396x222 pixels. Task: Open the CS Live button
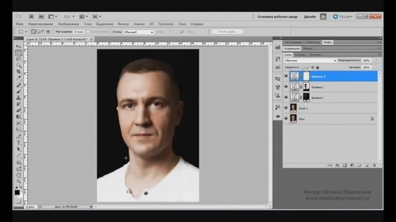343,17
